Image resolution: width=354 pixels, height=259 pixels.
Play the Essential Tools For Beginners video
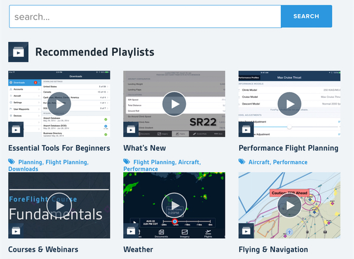pos(59,104)
